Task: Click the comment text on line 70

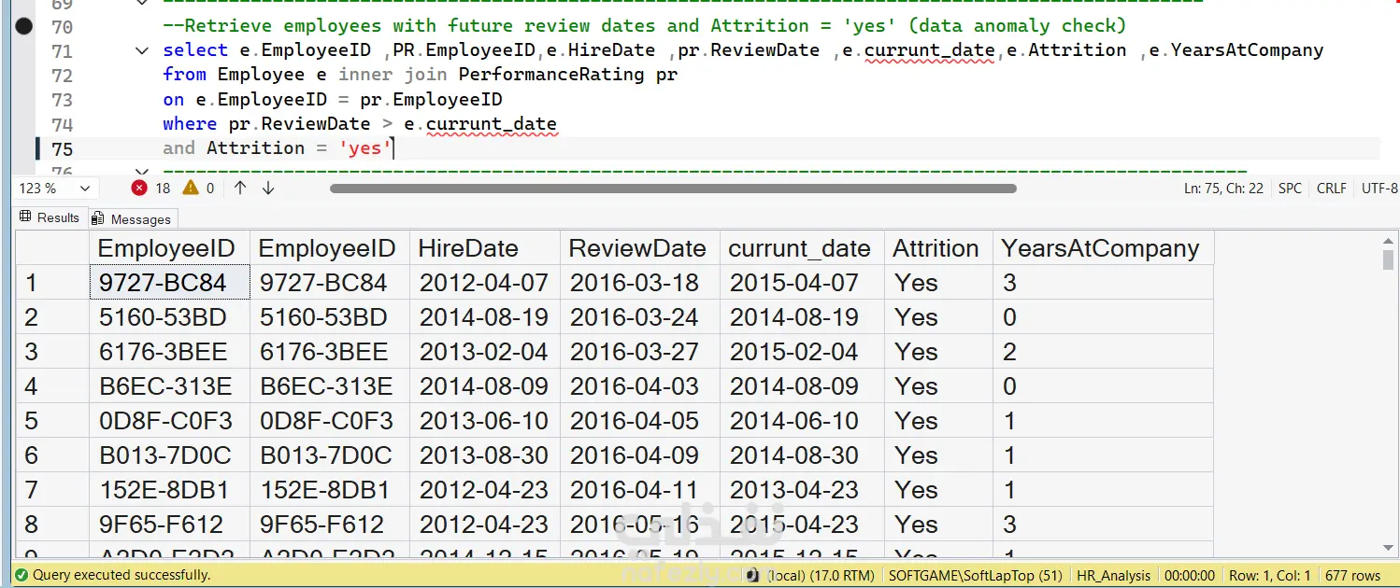Action: pyautogui.click(x=645, y=26)
